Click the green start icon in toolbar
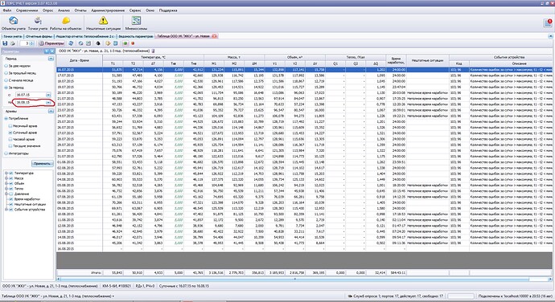555x302 pixels. click(x=125, y=43)
